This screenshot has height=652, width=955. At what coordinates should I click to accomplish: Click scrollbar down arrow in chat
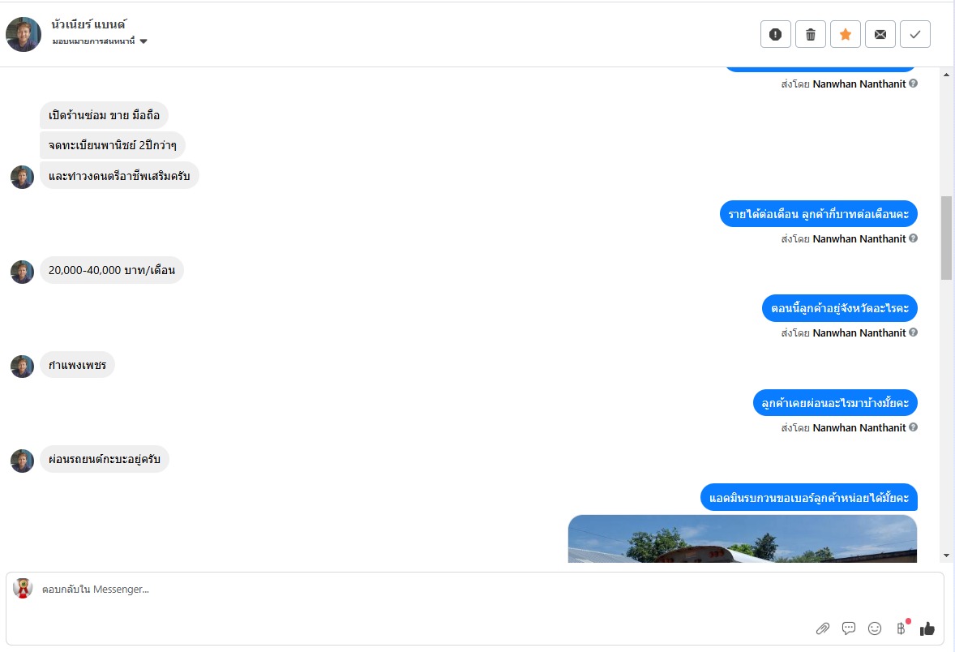pos(946,555)
